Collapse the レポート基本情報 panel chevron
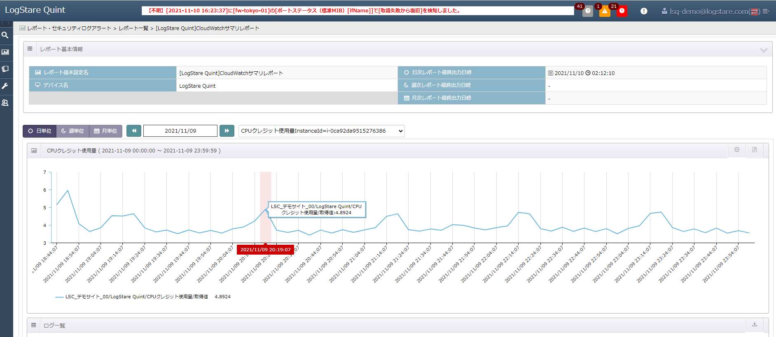The height and width of the screenshot is (337, 776). pyautogui.click(x=764, y=50)
